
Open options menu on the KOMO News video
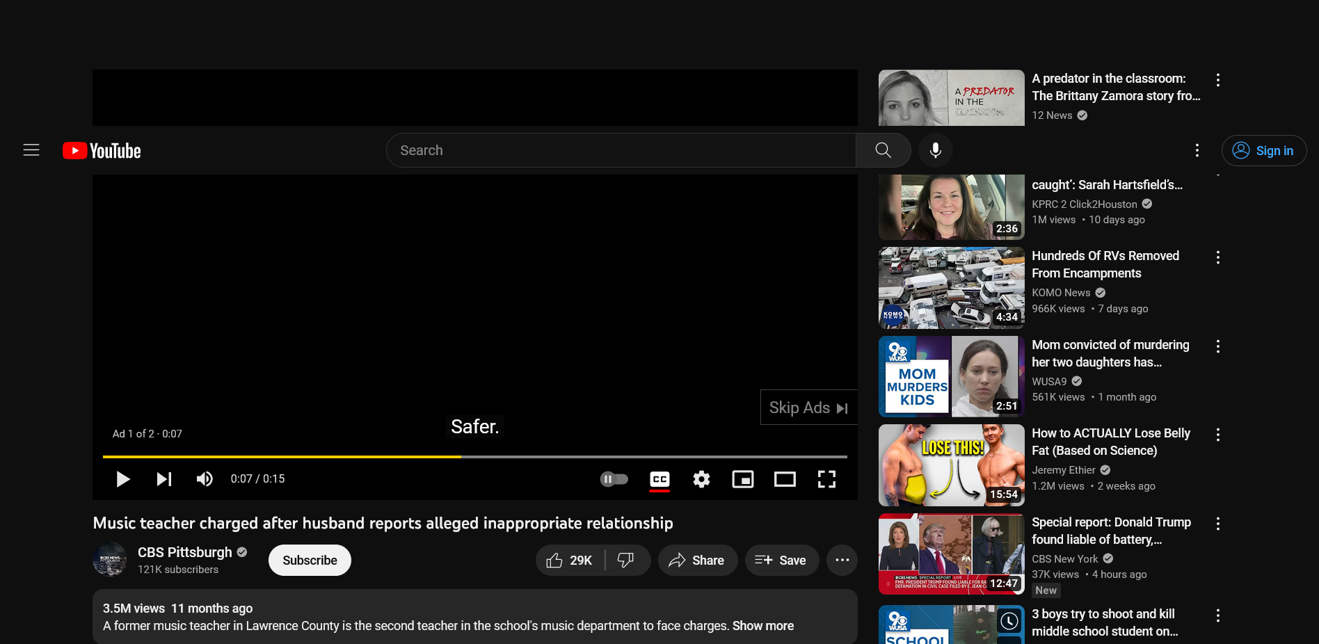[1218, 257]
